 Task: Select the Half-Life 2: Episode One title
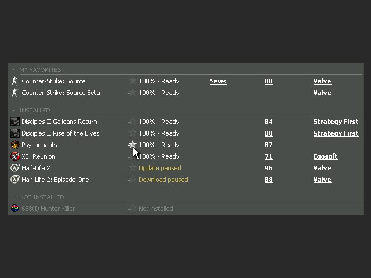coord(56,180)
